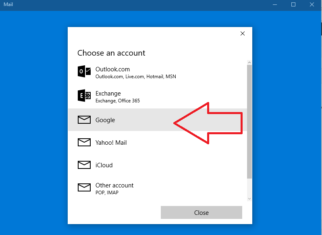Click the 'POP, IMAP' subtitle text
This screenshot has width=322, height=235.
point(107,193)
